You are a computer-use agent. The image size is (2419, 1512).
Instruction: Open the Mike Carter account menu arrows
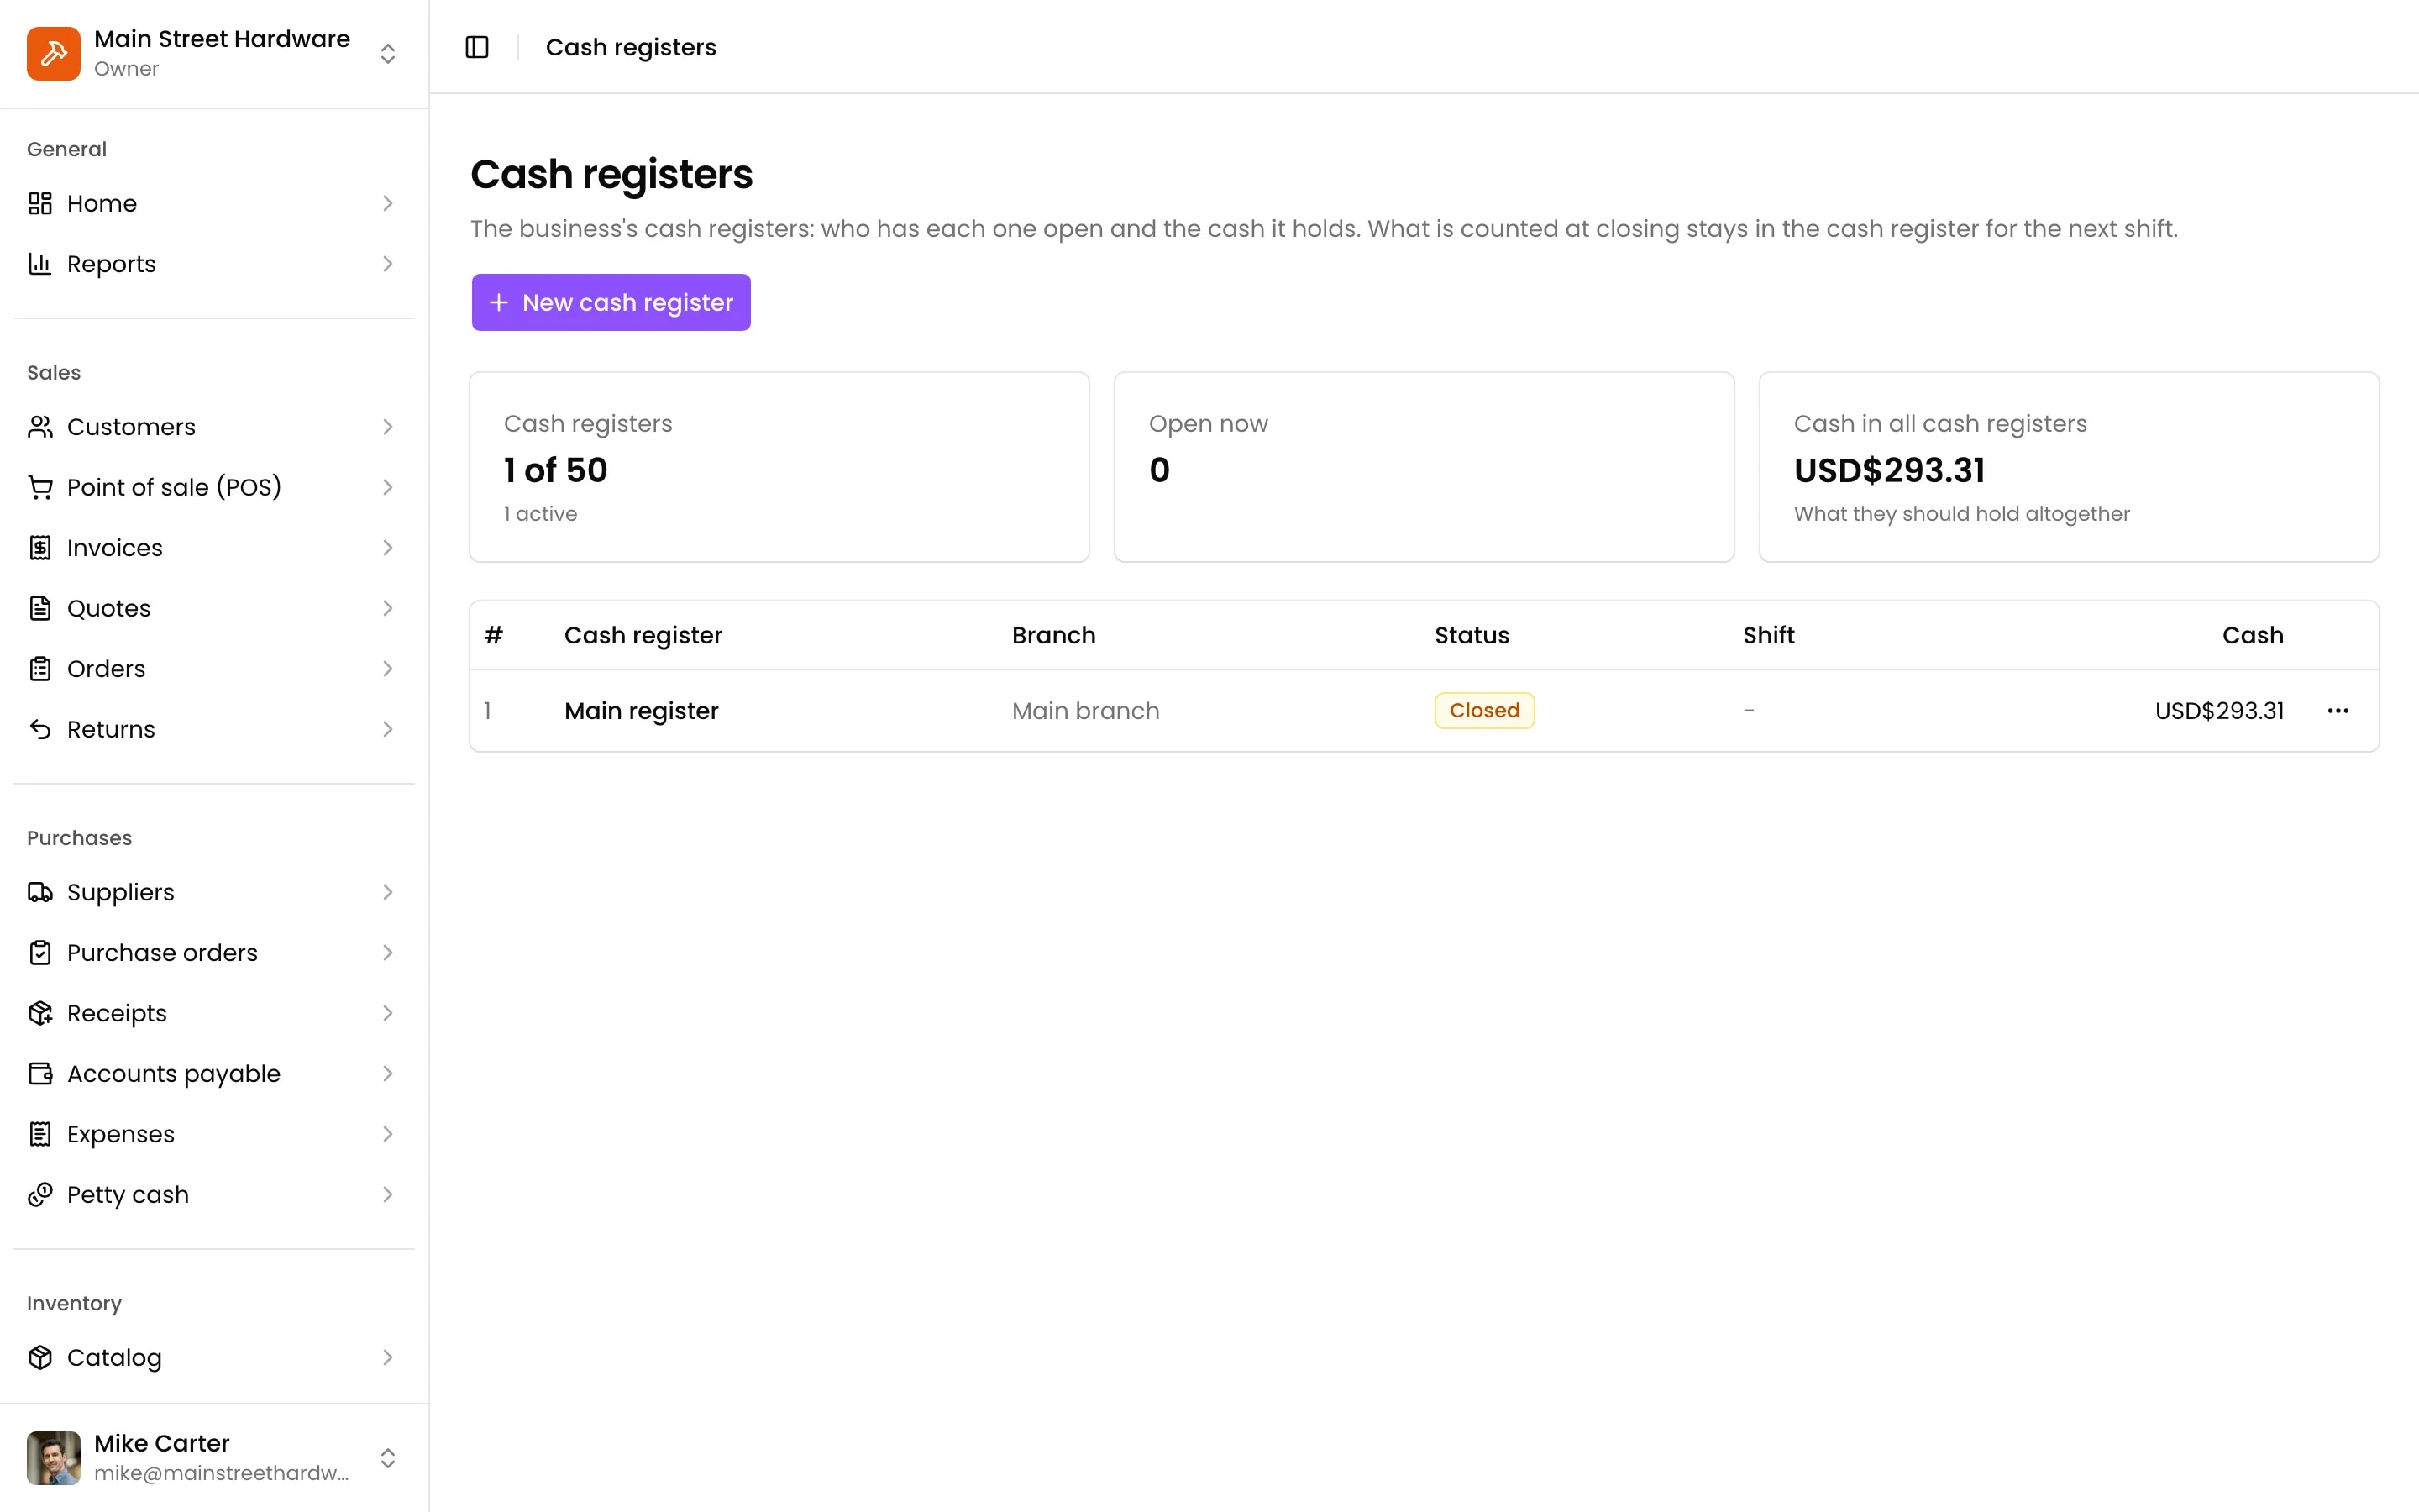pyautogui.click(x=388, y=1458)
